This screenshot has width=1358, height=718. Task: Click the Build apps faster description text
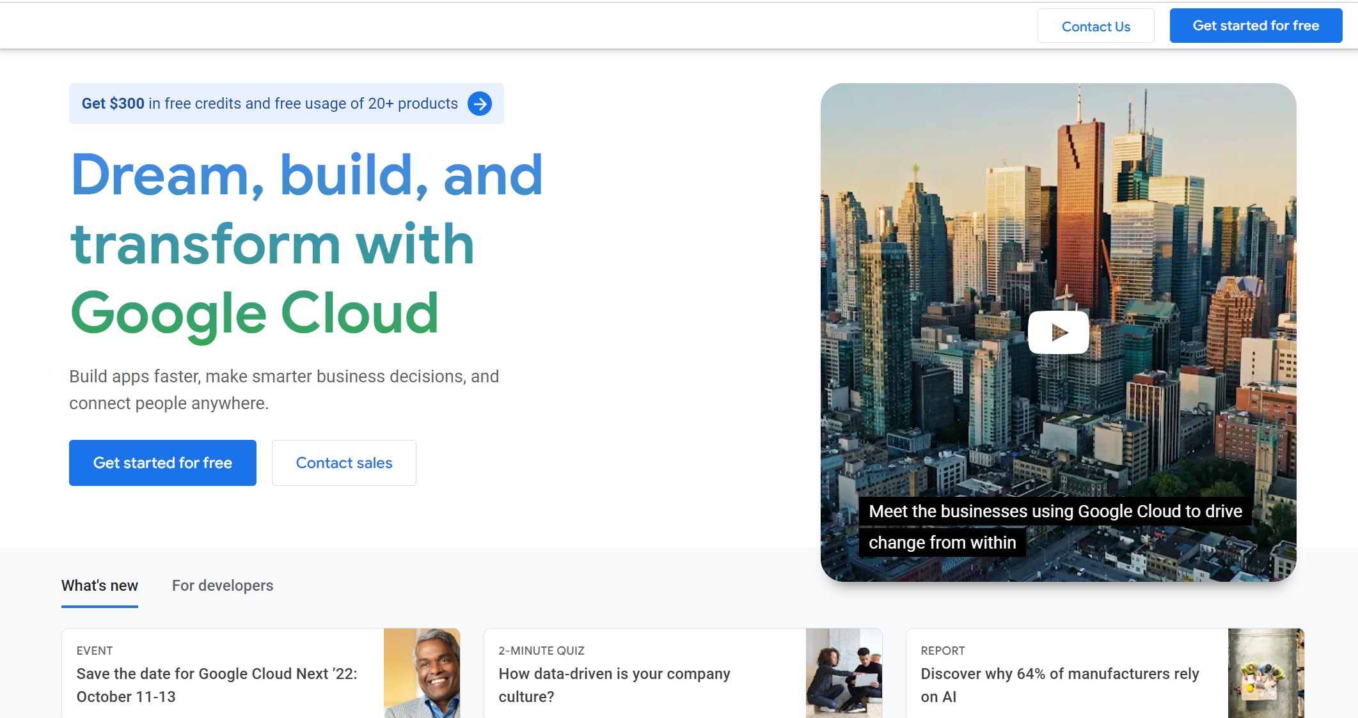coord(284,390)
